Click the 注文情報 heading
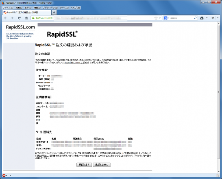 [x=41, y=70]
